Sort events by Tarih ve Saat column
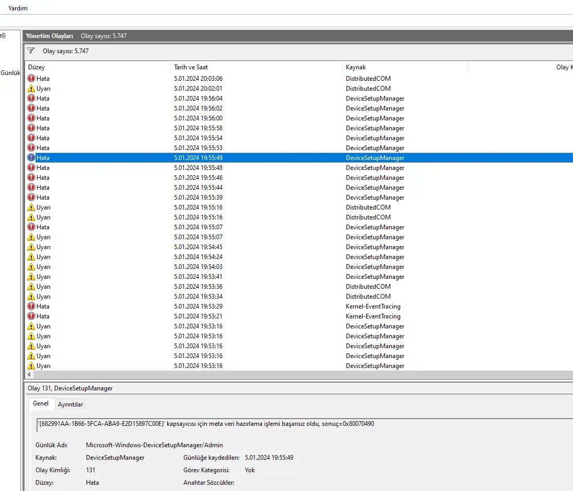Image resolution: width=573 pixels, height=491 pixels. 256,67
